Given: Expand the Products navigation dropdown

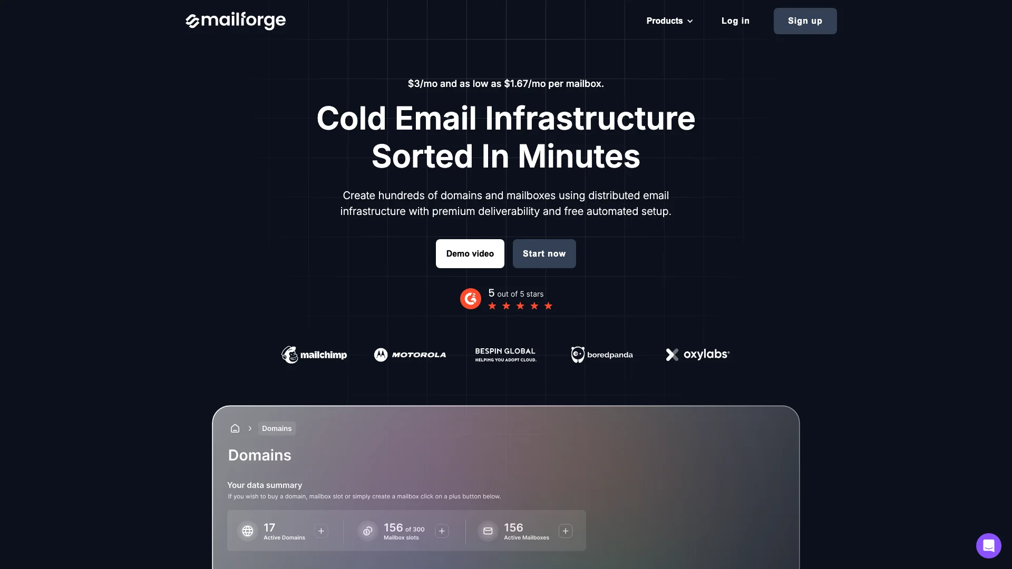Looking at the screenshot, I should tap(669, 21).
